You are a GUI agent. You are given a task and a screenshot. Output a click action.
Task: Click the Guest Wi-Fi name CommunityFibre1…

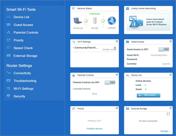click(x=160, y=55)
